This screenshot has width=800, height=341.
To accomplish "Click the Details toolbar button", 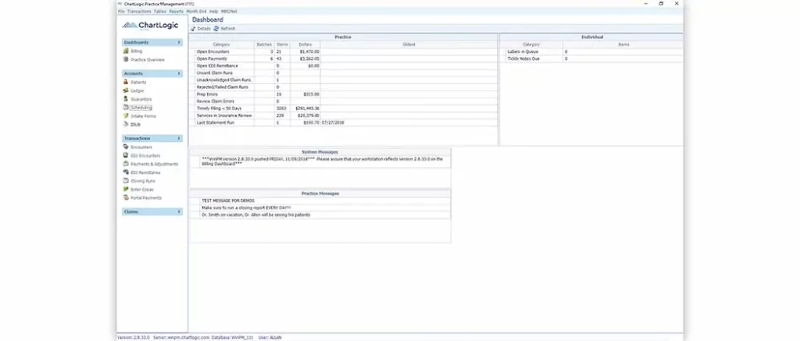I will tap(201, 29).
